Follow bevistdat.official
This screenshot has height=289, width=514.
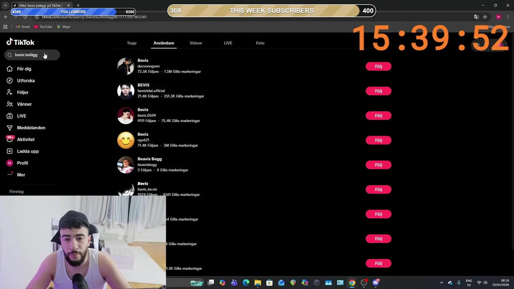tap(378, 91)
